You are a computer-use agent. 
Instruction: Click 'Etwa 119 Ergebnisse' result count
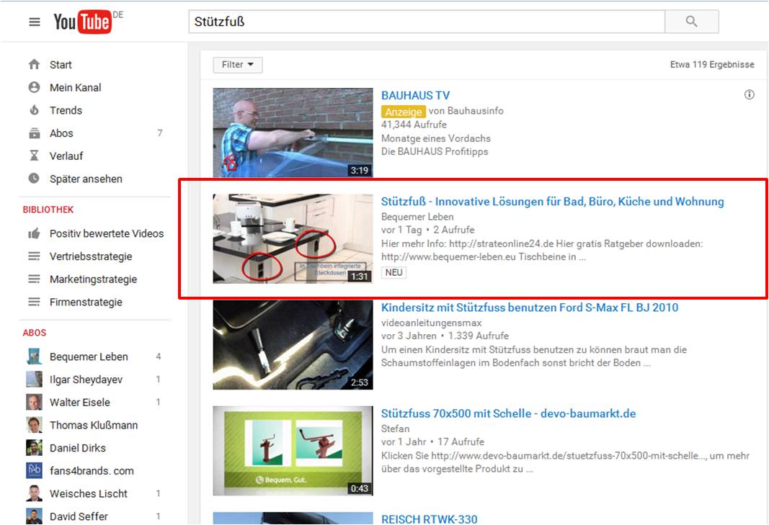click(712, 65)
